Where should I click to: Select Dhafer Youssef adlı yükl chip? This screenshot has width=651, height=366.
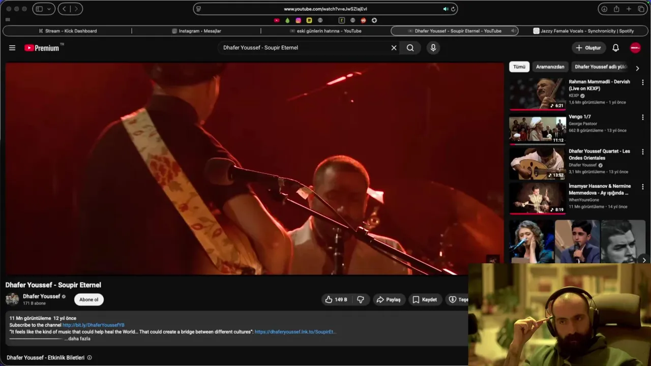(601, 67)
